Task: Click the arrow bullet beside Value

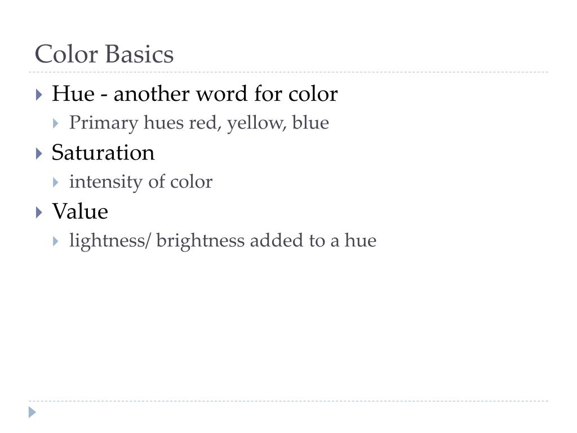Action: [x=39, y=213]
